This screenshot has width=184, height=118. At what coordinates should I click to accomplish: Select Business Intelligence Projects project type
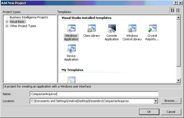coord(29,17)
